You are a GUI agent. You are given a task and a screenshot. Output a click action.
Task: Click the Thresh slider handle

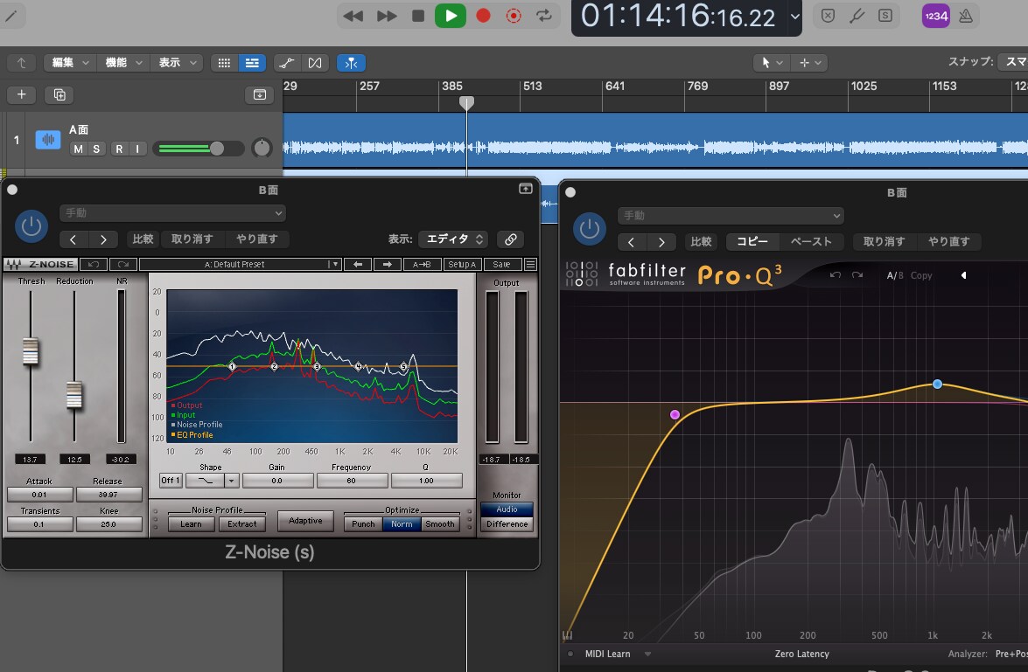(30, 351)
